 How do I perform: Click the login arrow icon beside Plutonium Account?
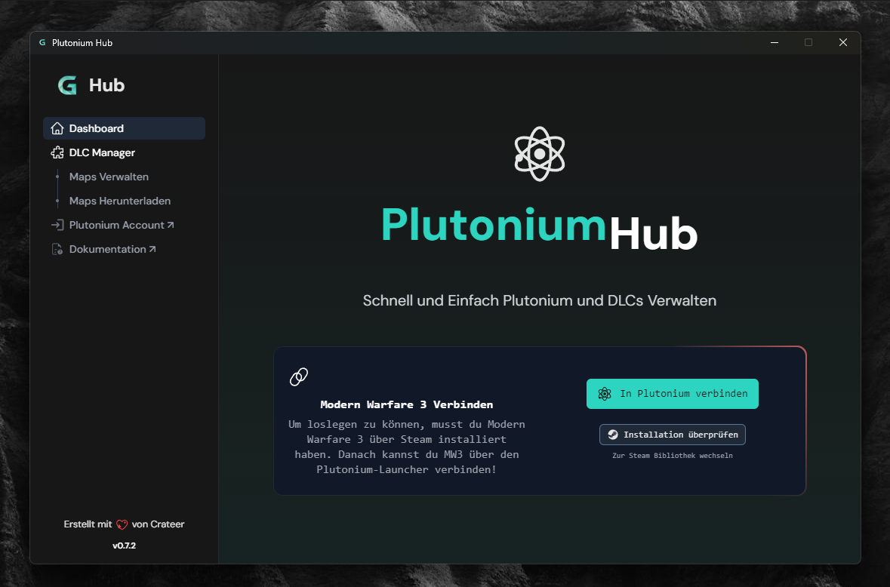(x=57, y=225)
